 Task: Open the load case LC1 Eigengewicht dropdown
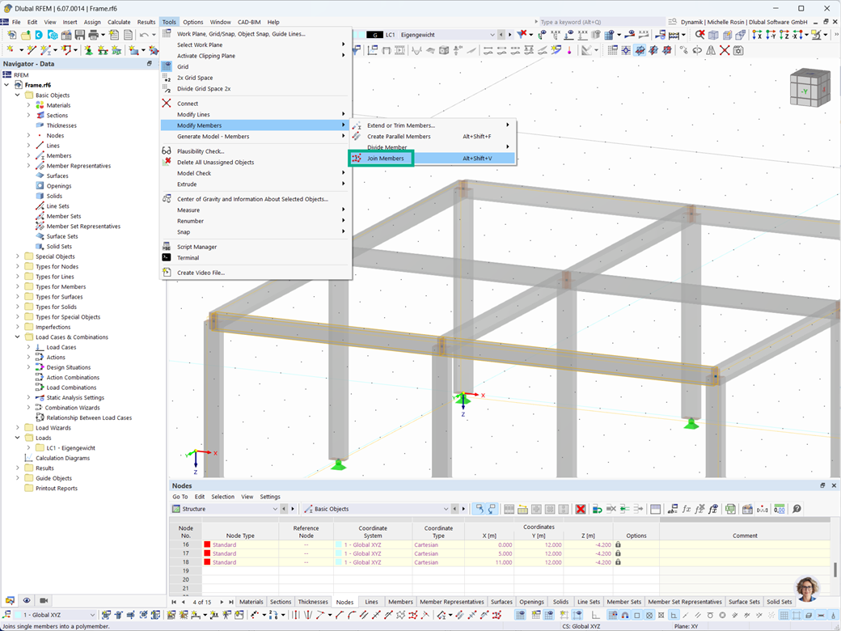(x=492, y=35)
